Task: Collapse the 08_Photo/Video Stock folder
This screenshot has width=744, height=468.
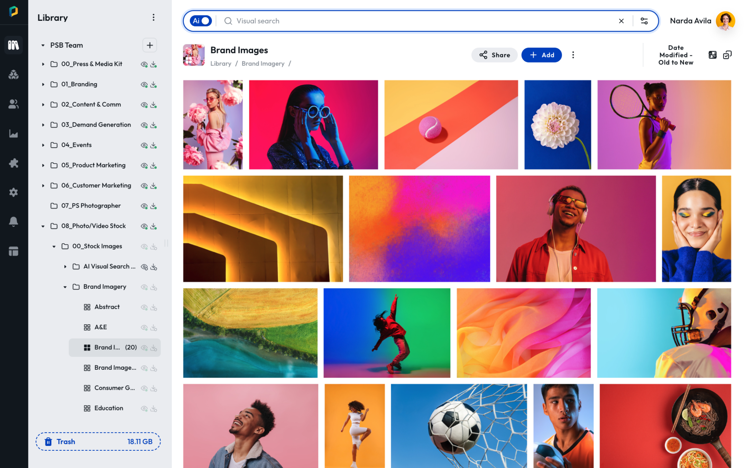Action: pyautogui.click(x=43, y=226)
